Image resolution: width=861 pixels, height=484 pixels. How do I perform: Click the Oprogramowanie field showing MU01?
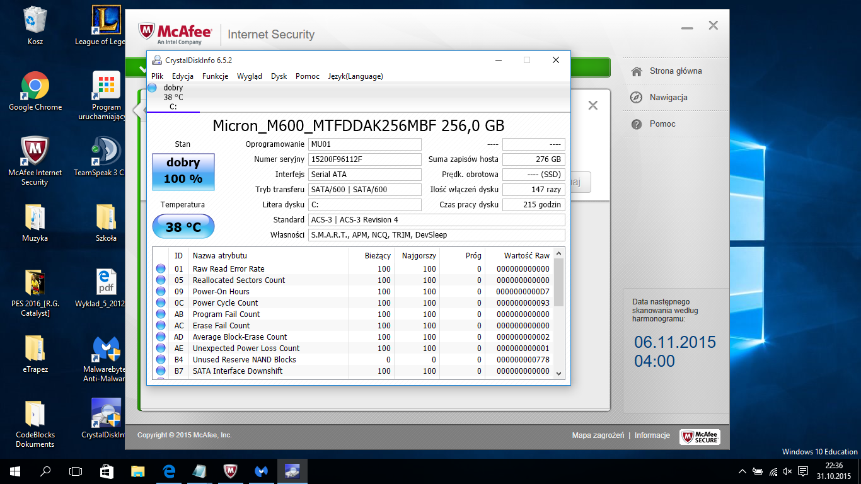(365, 144)
